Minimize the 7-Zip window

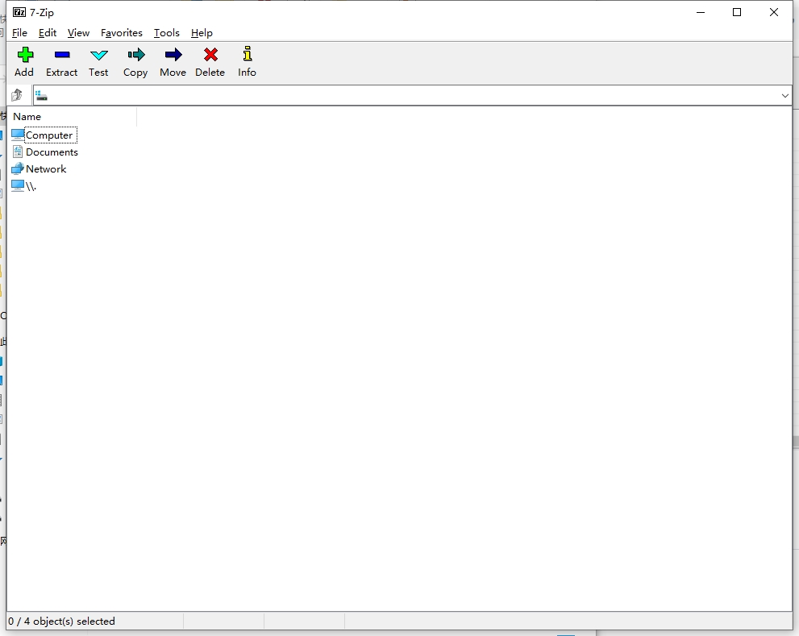pos(701,12)
